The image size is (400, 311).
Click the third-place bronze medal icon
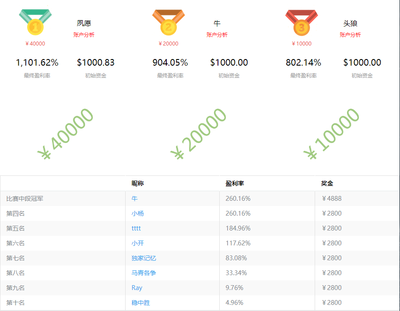tap(302, 23)
